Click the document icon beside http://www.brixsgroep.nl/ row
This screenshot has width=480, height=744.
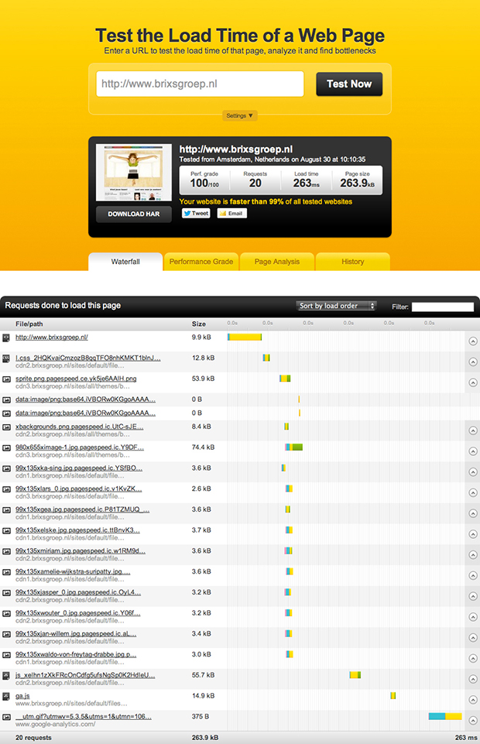pos(6,338)
